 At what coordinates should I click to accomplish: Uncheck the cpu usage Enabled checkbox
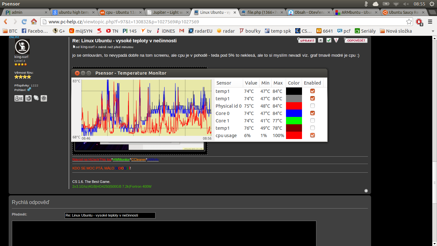click(x=313, y=135)
